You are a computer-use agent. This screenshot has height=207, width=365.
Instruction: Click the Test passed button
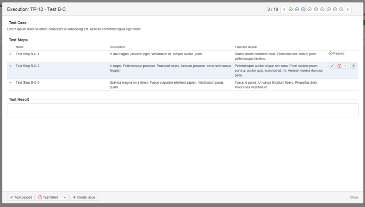coord(21,197)
